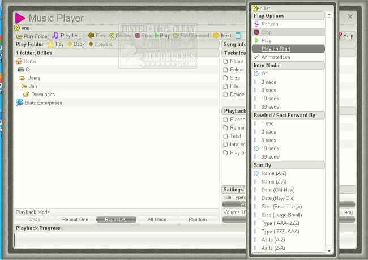Choose Refresh in Play Options menu

(x=288, y=24)
